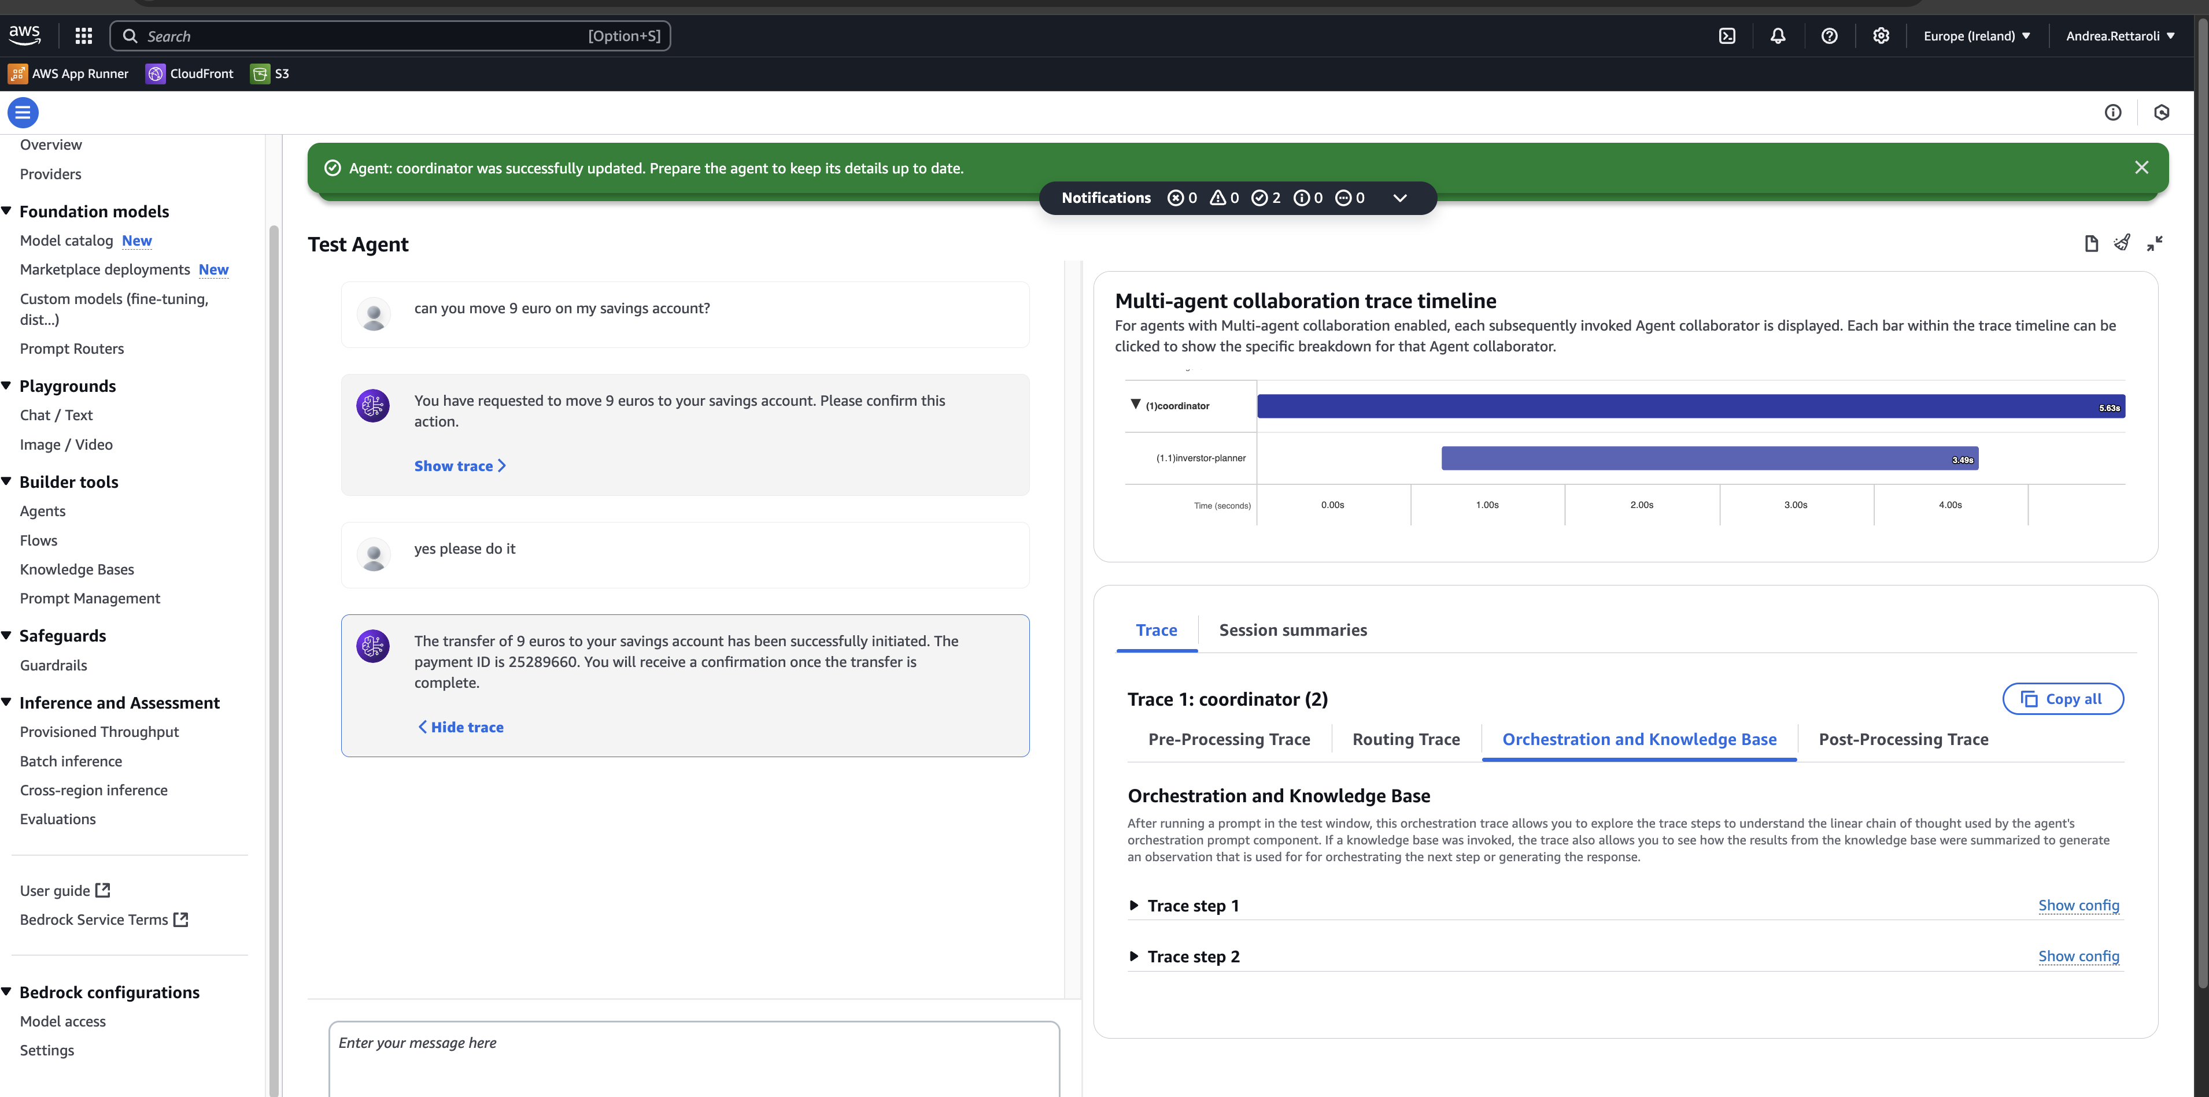Open the notifications bell icon
This screenshot has width=2209, height=1097.
(1778, 36)
